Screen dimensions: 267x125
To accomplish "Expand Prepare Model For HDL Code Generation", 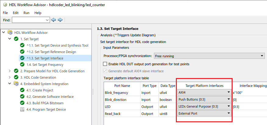I will (x=9, y=71).
